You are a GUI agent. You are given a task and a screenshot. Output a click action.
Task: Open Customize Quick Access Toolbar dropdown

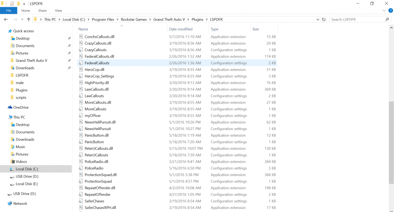pyautogui.click(x=24, y=4)
